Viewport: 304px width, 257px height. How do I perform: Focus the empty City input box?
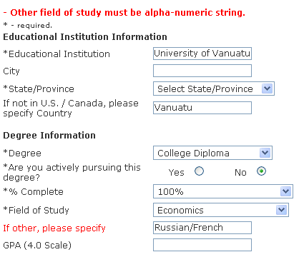pyautogui.click(x=202, y=71)
